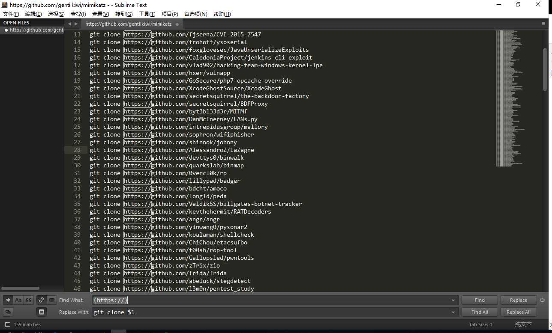Toggle regular expression search mode
Screen dimensions: 552x333
[8, 300]
